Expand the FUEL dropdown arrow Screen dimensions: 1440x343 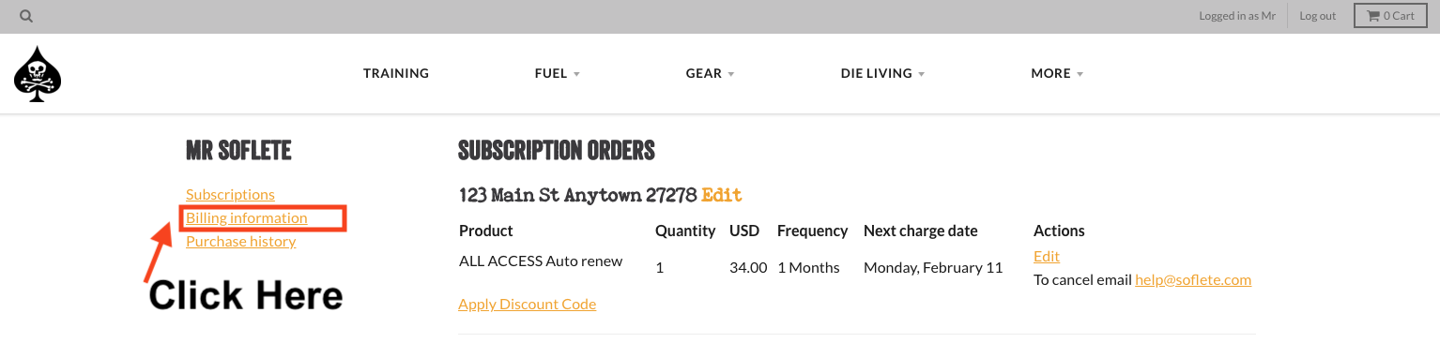coord(576,74)
